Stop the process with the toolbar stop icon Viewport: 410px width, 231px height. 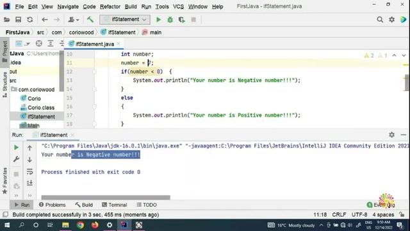[193, 20]
